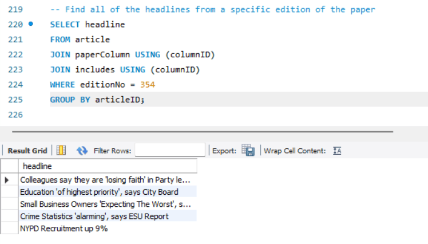Export the recordset to a file
The height and width of the screenshot is (244, 428).
248,150
